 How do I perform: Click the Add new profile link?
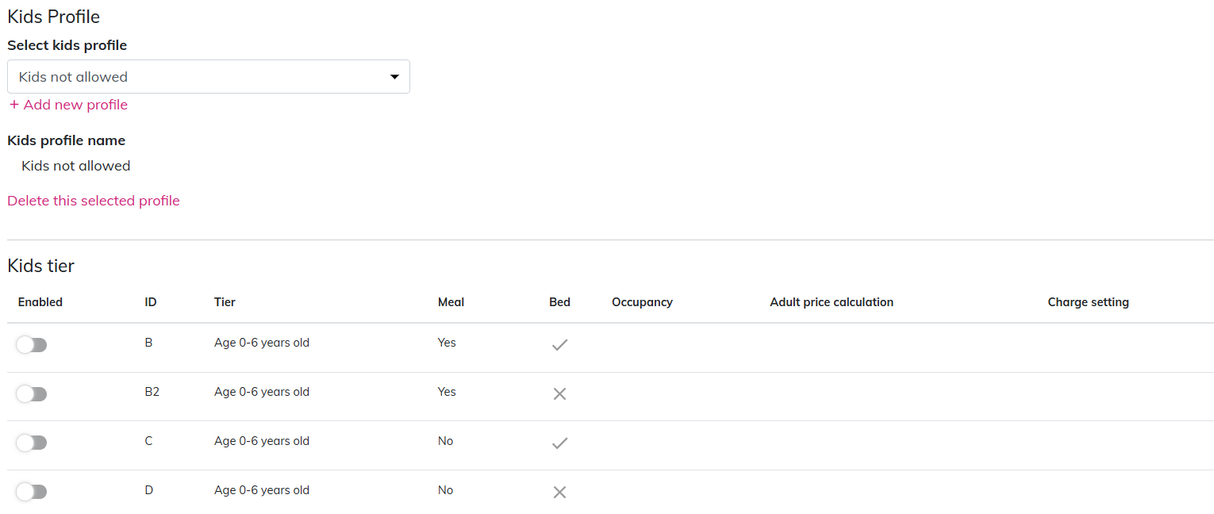[x=68, y=105]
